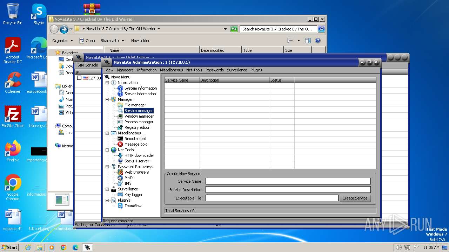
Task: Open the Information menu
Action: (147, 70)
